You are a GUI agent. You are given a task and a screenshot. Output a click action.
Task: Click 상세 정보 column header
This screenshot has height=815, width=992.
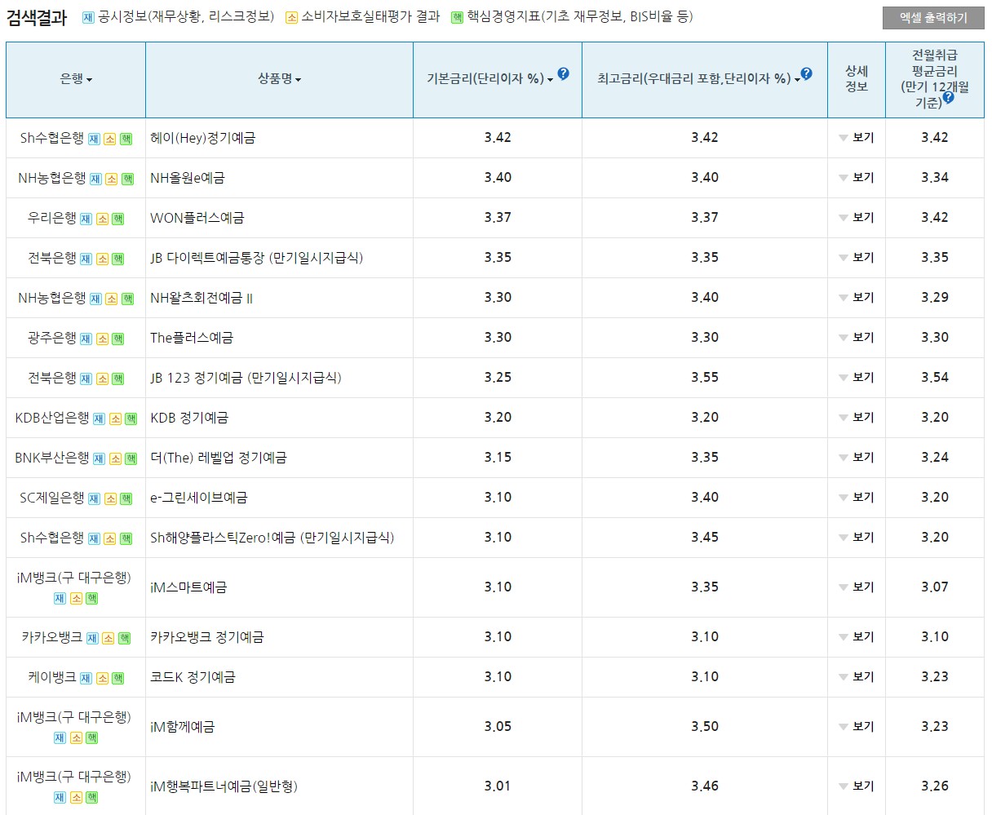tap(857, 79)
